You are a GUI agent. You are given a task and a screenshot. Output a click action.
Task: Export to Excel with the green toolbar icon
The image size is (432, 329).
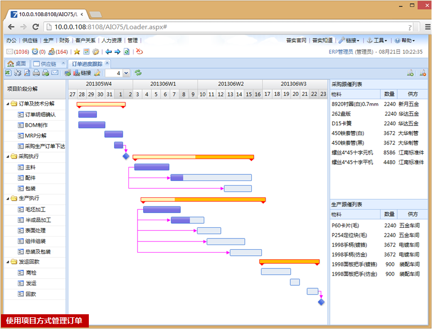(x=8, y=73)
